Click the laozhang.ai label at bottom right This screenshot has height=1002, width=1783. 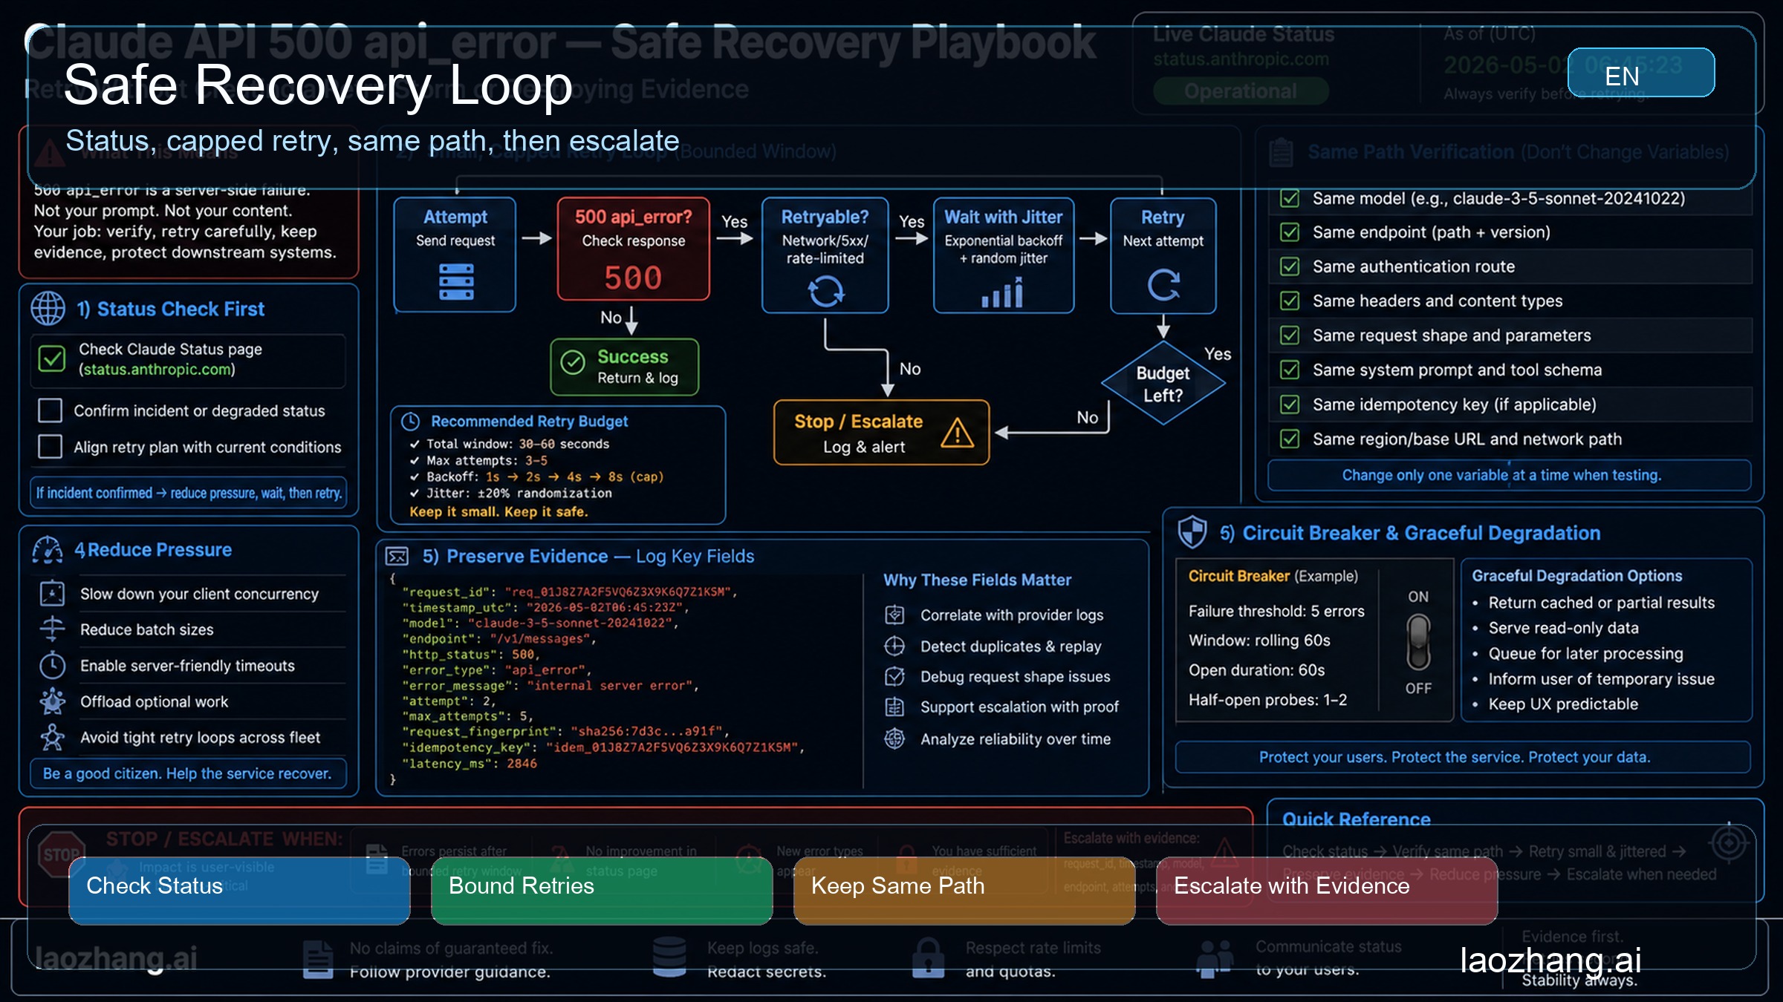pyautogui.click(x=1550, y=960)
